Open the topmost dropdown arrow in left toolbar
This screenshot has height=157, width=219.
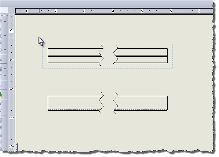click(5, 22)
